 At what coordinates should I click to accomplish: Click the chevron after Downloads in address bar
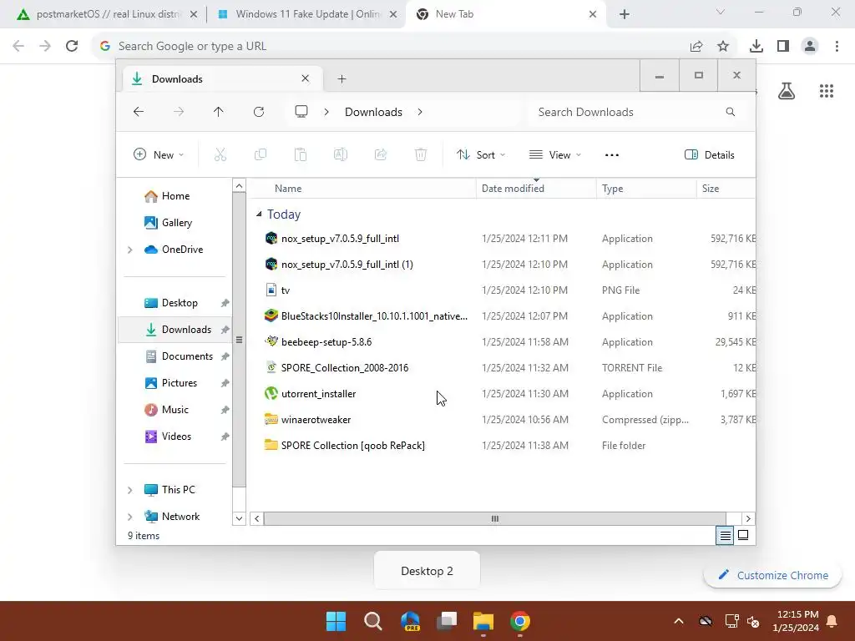(x=420, y=112)
